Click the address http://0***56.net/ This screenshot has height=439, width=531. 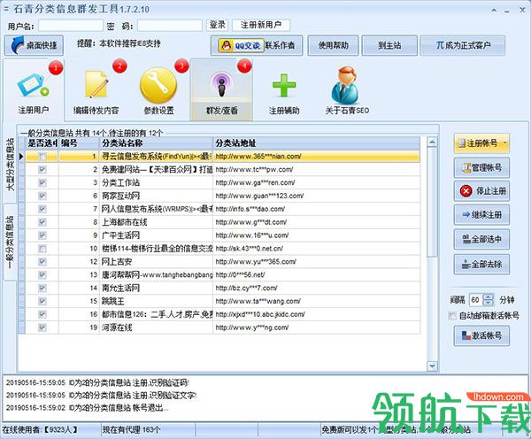[x=240, y=274]
